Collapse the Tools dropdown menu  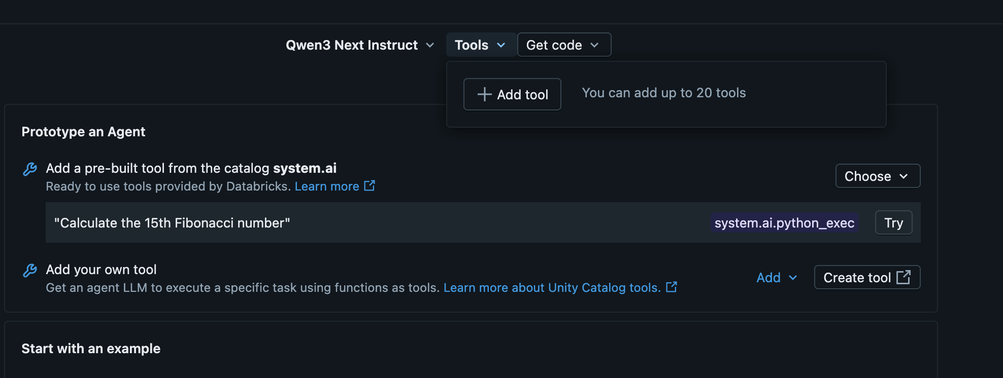point(480,45)
